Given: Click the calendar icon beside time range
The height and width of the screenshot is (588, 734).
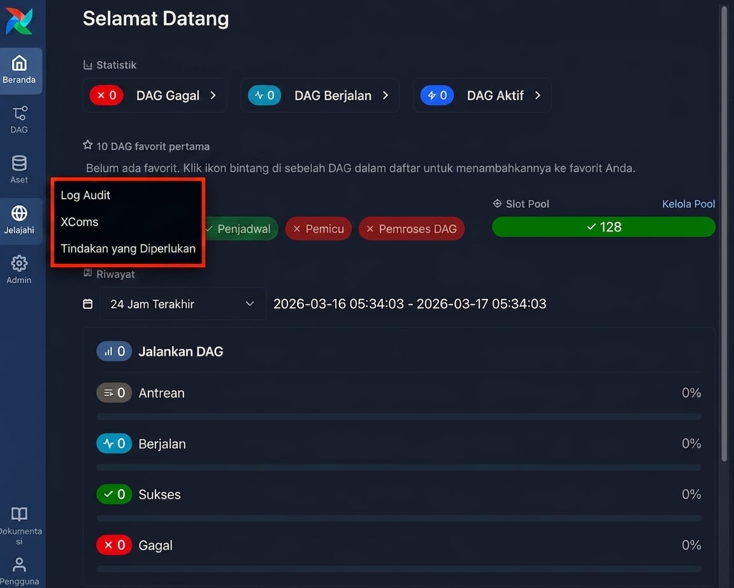Looking at the screenshot, I should click(x=87, y=304).
